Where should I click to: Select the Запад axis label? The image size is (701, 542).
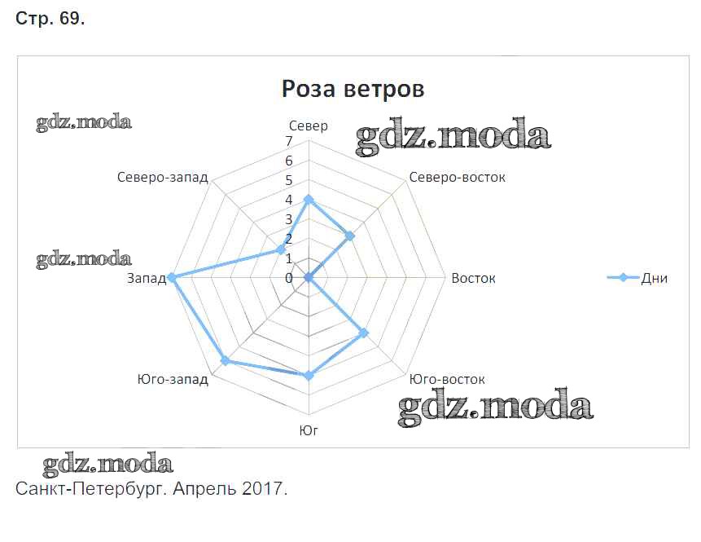point(147,278)
